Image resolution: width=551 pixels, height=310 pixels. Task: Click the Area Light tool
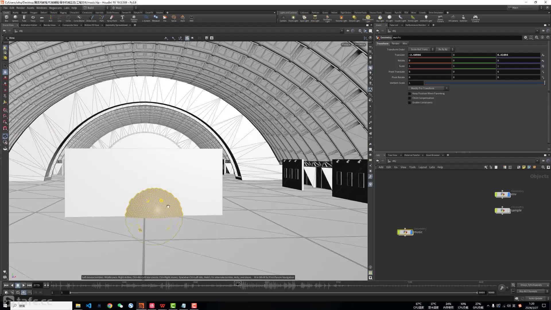pyautogui.click(x=315, y=18)
